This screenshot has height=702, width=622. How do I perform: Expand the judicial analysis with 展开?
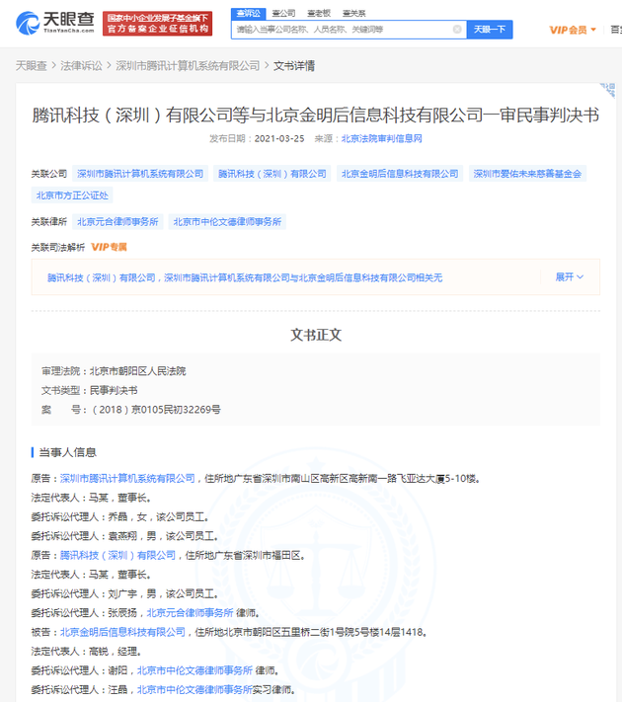(x=570, y=277)
